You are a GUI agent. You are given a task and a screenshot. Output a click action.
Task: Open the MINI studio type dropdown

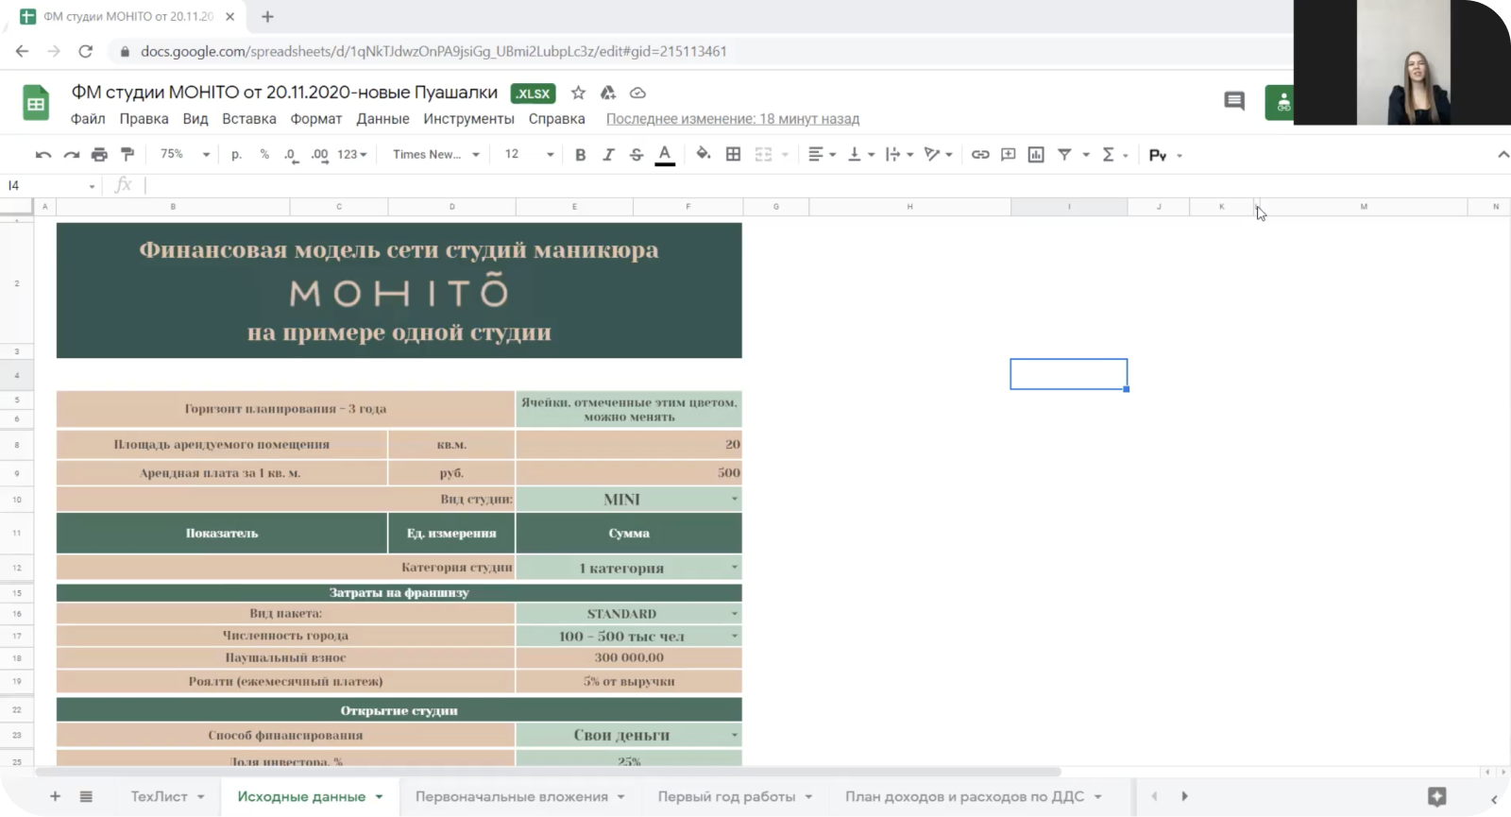pos(734,499)
